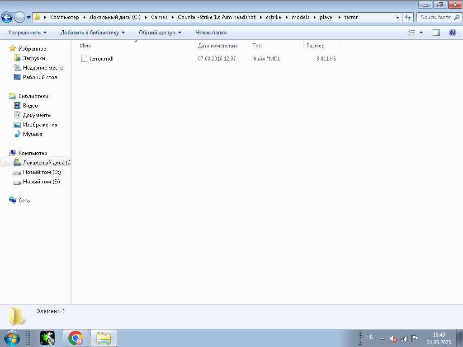The width and height of the screenshot is (463, 347).
Task: Open Рабочий стол in the sidebar
Action: pyautogui.click(x=40, y=77)
